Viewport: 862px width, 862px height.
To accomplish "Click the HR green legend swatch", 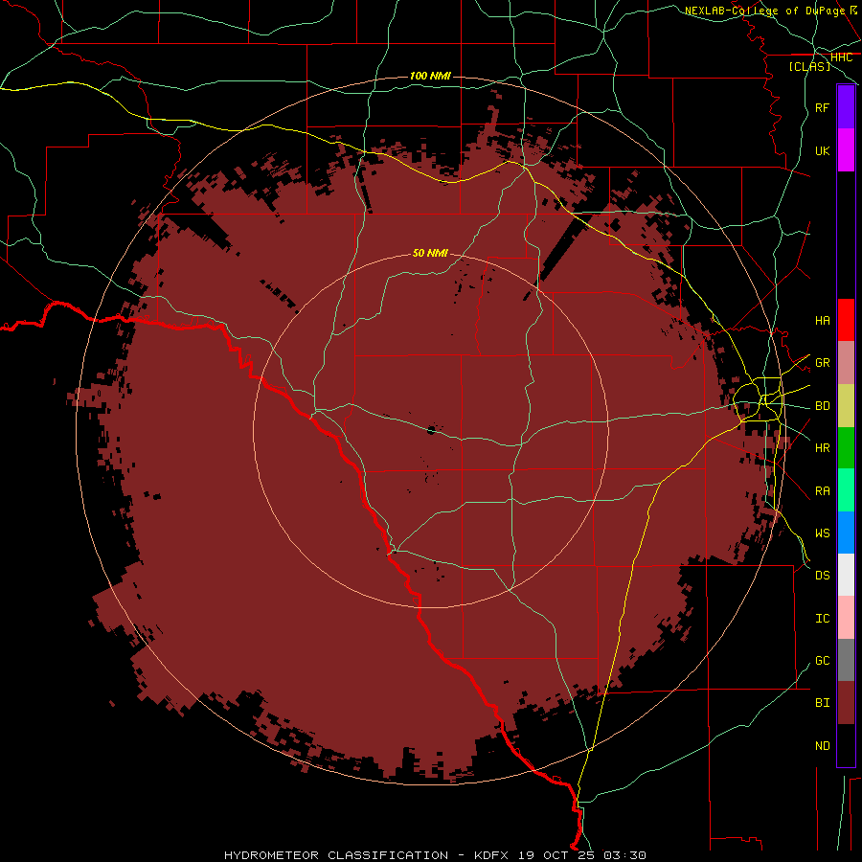I will coord(846,448).
